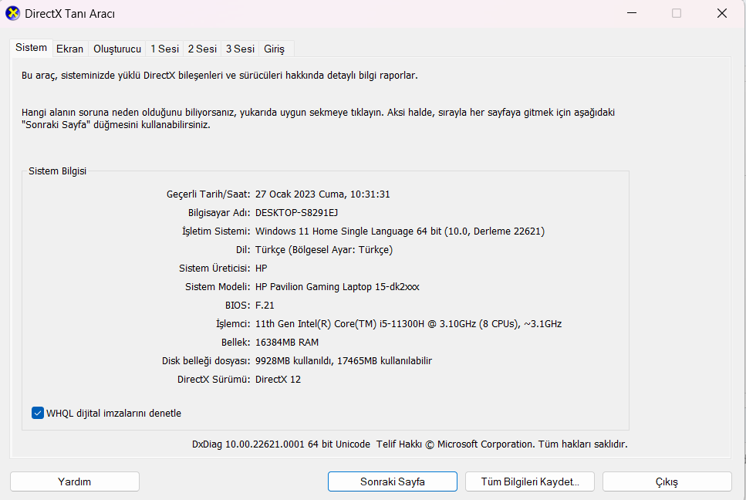
Task: Click HP Pavilion Gaming Laptop 15-dk2xxx text
Action: point(337,287)
